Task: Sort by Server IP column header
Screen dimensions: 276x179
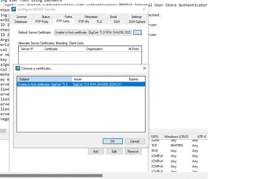Action: click(30, 49)
